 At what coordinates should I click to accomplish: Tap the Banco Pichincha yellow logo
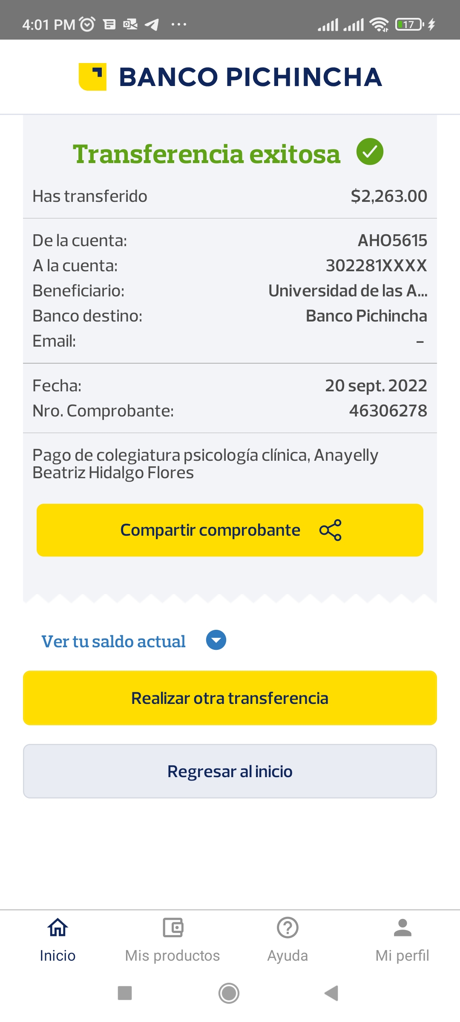[x=92, y=77]
